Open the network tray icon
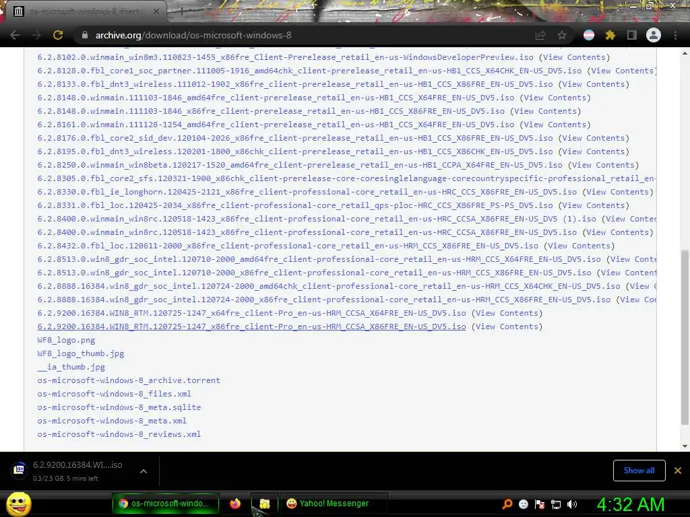This screenshot has width=690, height=517. click(x=556, y=504)
